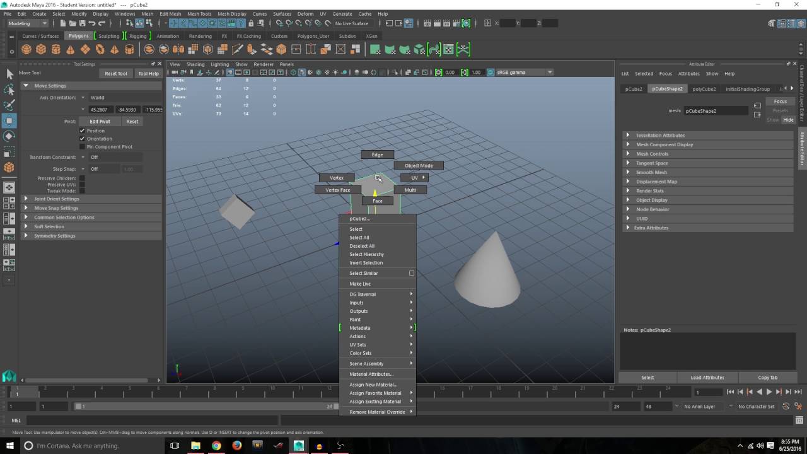Screen dimensions: 807x454
Task: Open the pCubeShape2 attribute tab
Action: click(667, 89)
